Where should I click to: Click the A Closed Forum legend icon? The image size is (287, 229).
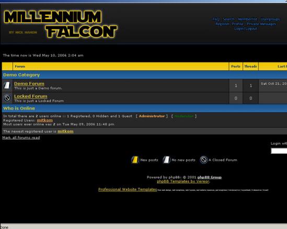click(x=203, y=160)
